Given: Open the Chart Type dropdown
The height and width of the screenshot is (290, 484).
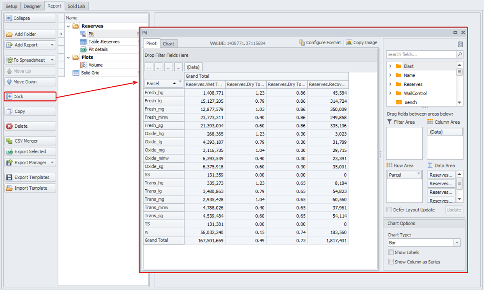Looking at the screenshot, I should pyautogui.click(x=457, y=243).
